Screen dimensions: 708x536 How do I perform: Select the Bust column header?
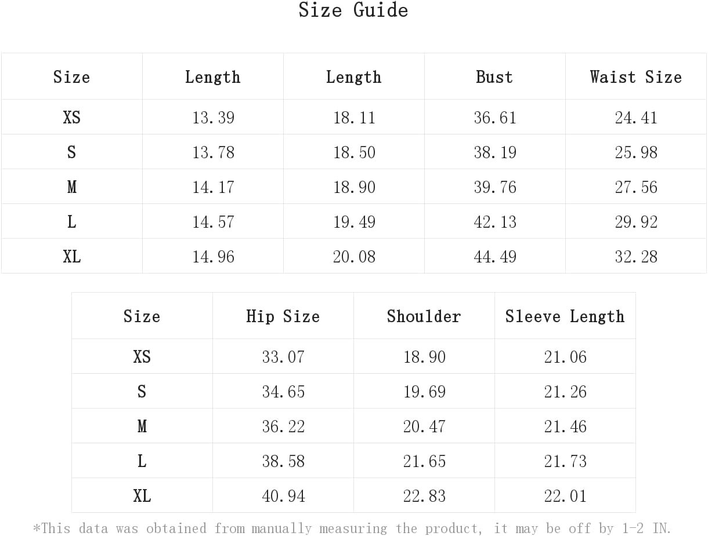pos(494,76)
